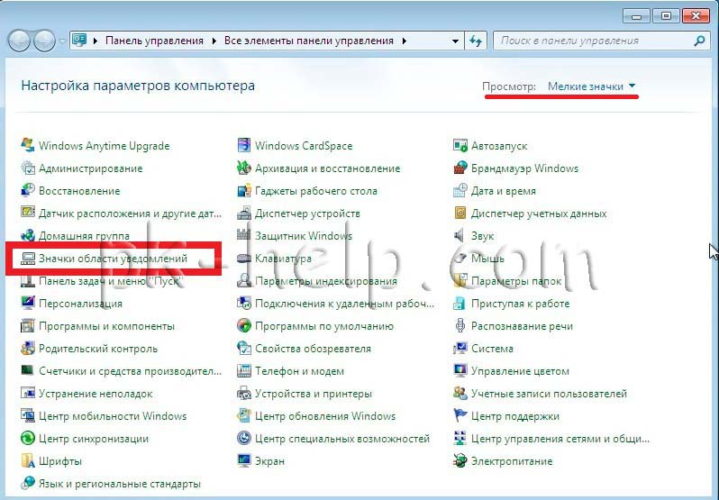Open Устранение неполадок link
Screen dimensions: 719x500
[x=96, y=393]
